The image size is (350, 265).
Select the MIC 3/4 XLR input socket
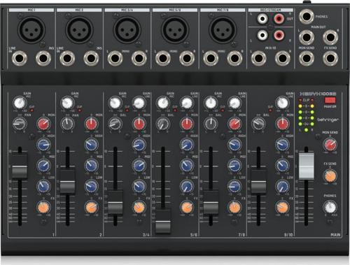[127, 29]
